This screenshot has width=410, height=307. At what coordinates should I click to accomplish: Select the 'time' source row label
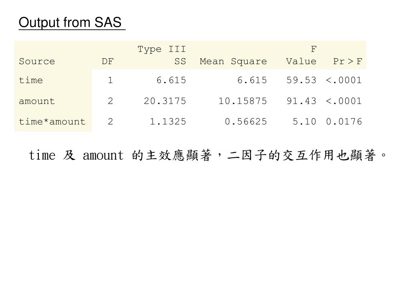[31, 80]
